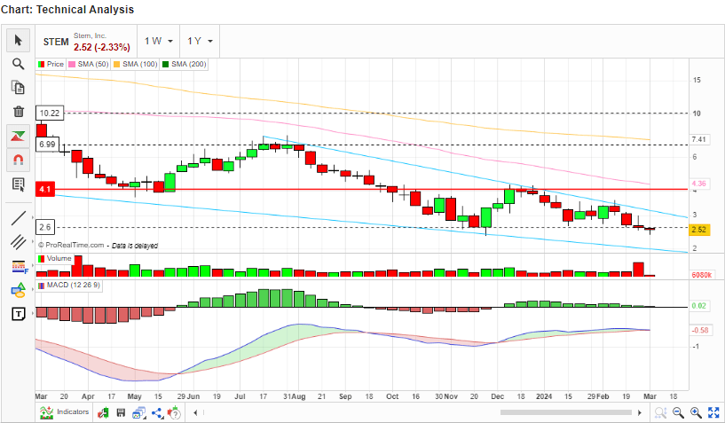The height and width of the screenshot is (423, 725).
Task: Click the pink 4.36 SMA value tag
Action: coord(698,184)
